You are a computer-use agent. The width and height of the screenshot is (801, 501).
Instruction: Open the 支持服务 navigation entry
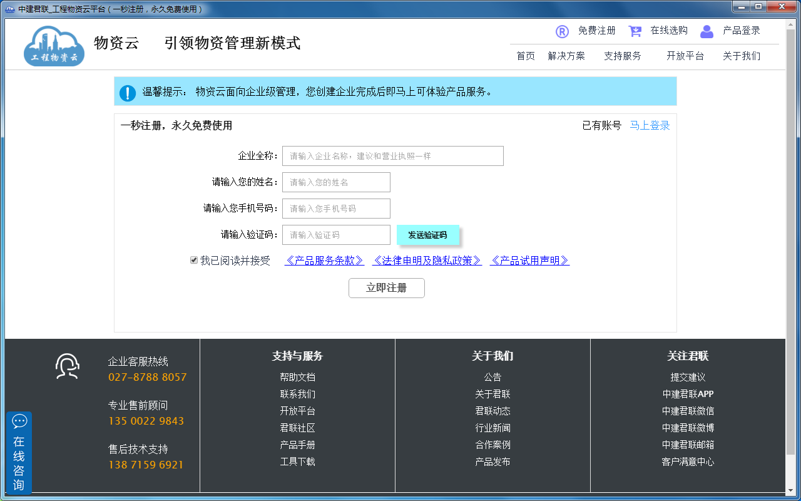pos(623,56)
